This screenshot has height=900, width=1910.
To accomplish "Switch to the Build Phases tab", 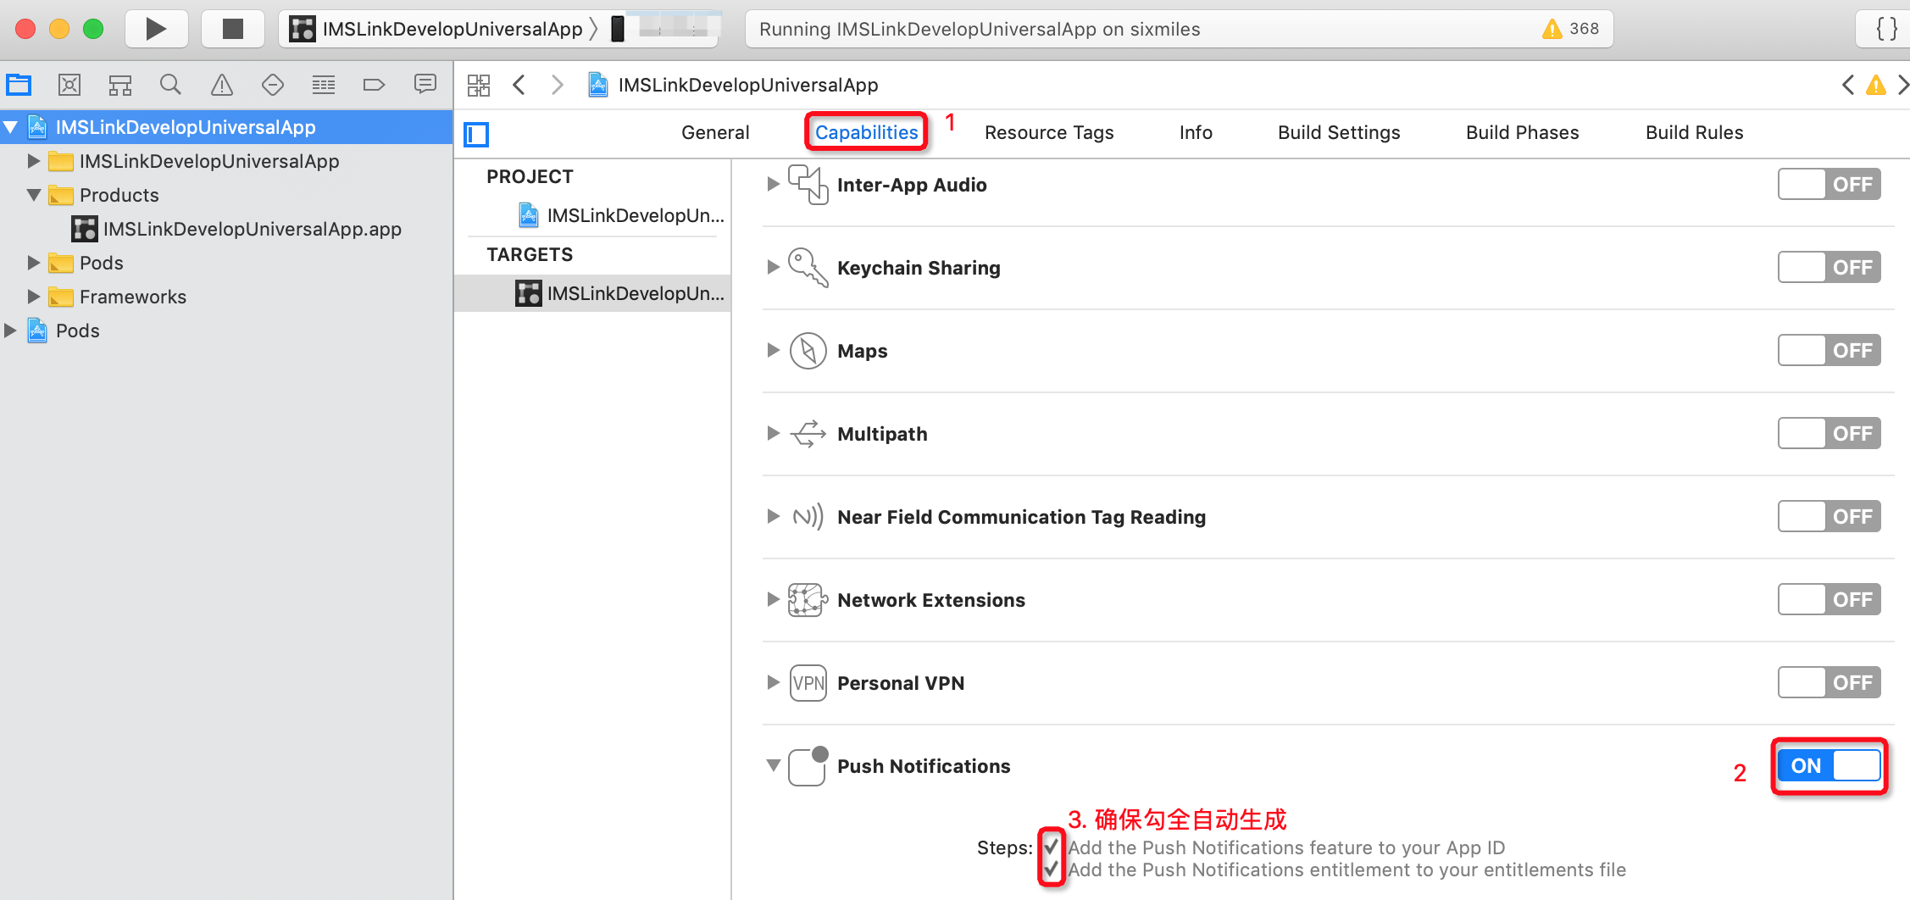I will (1522, 132).
